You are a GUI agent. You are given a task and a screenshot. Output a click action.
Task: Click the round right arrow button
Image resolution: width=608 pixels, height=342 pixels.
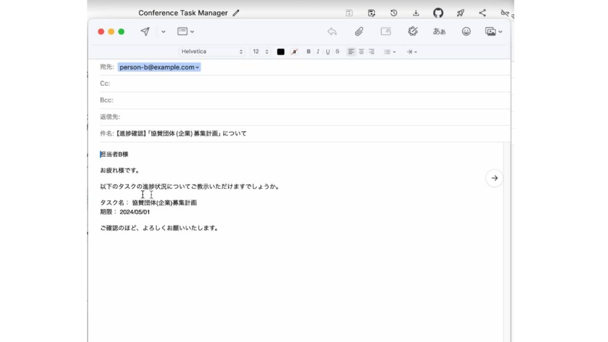(494, 178)
